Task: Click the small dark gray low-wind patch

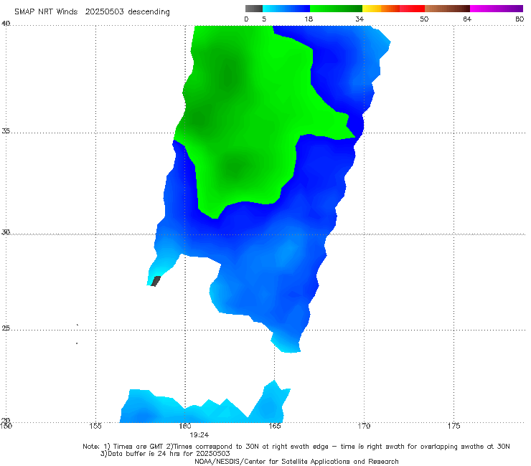Action: coord(156,281)
